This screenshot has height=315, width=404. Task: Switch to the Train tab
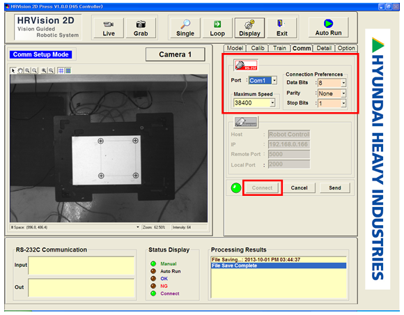tap(279, 48)
